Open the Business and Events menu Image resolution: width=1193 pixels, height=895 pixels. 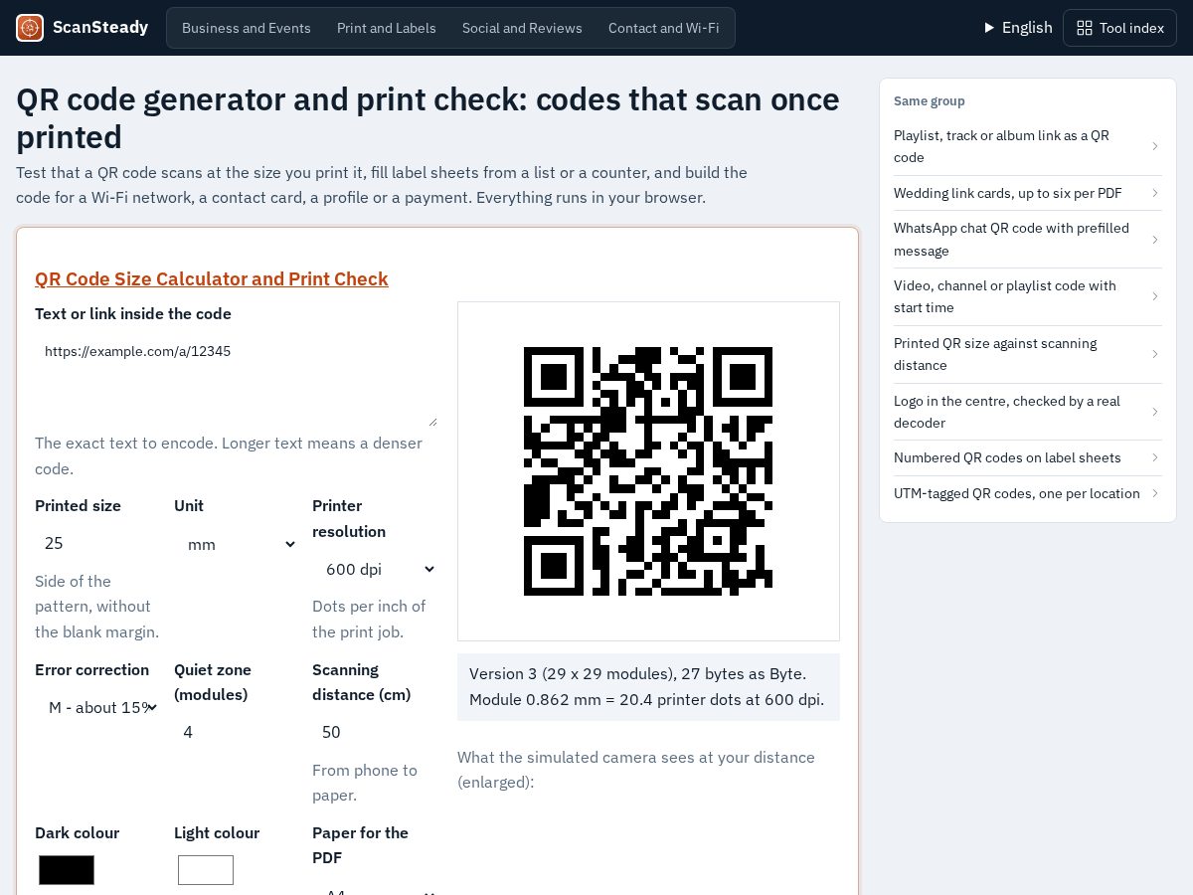point(247,28)
